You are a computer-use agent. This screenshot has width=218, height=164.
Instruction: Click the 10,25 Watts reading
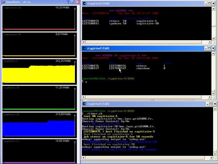tap(62, 8)
